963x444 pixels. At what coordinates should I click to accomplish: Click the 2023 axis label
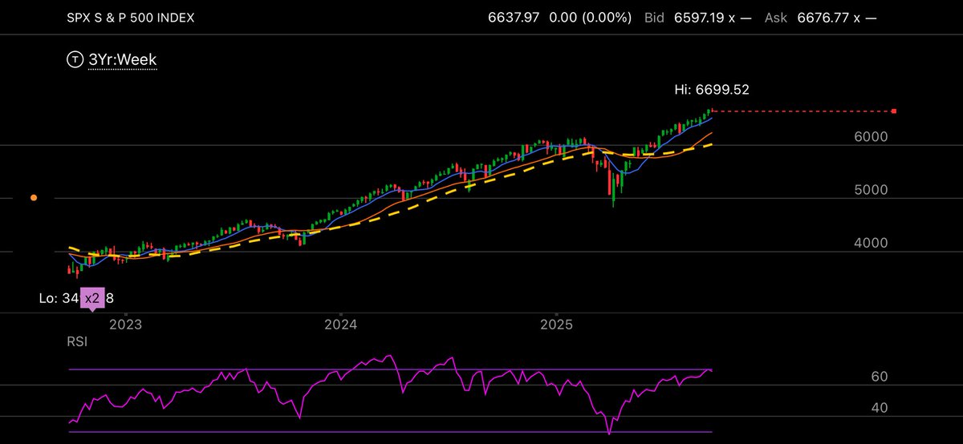(x=125, y=325)
